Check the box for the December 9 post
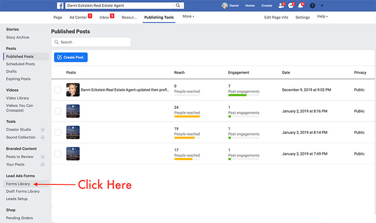 point(58,90)
